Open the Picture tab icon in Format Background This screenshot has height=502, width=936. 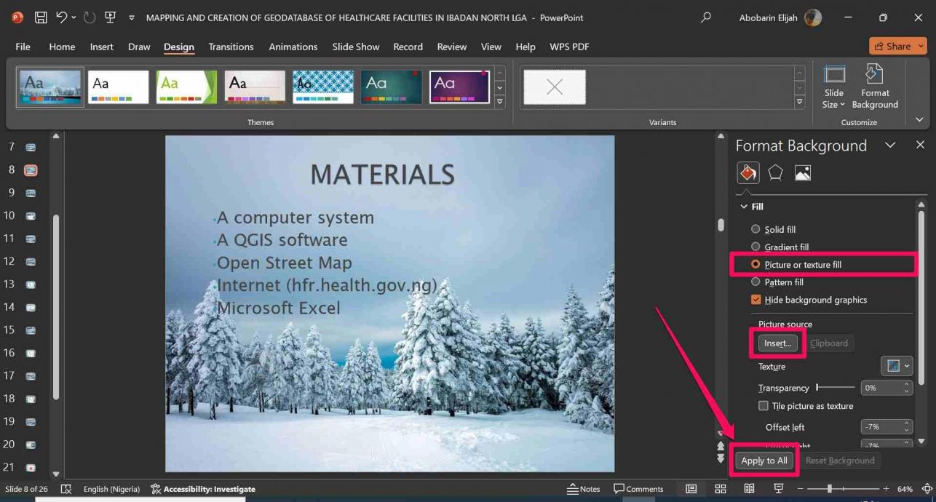click(802, 173)
